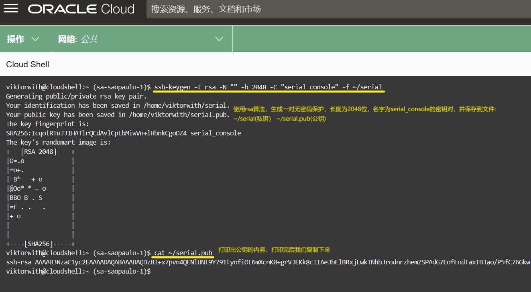
Task: Click the yellow note 打印出公钥的内容
Action: [274, 250]
